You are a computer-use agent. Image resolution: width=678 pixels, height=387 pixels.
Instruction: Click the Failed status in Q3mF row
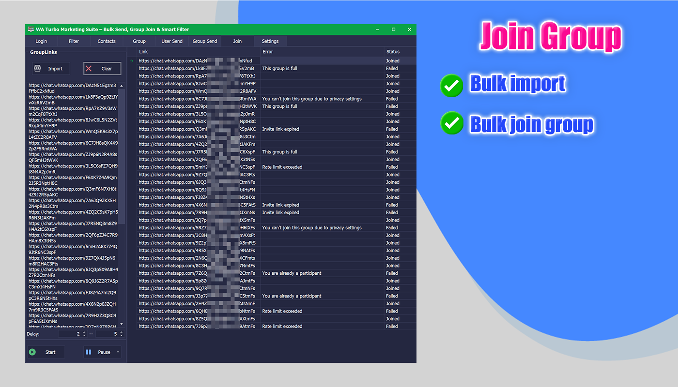point(392,129)
